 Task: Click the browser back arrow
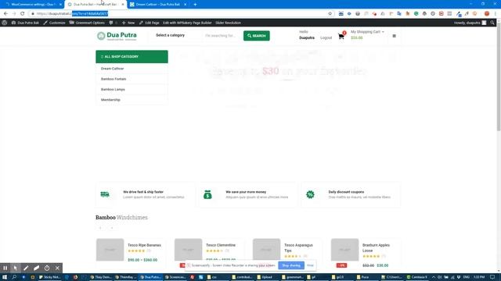[5, 14]
